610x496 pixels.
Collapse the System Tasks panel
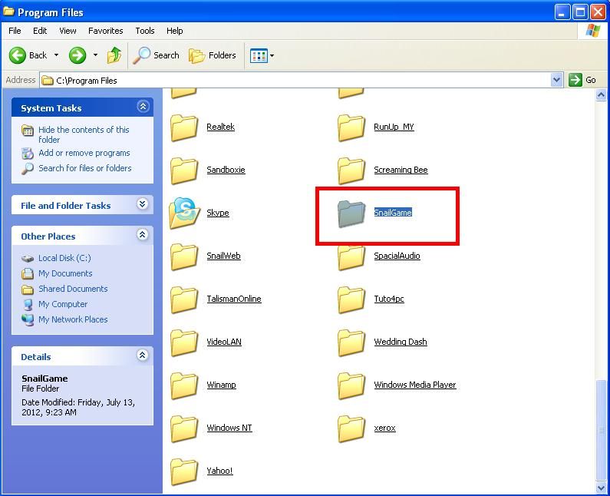(143, 106)
